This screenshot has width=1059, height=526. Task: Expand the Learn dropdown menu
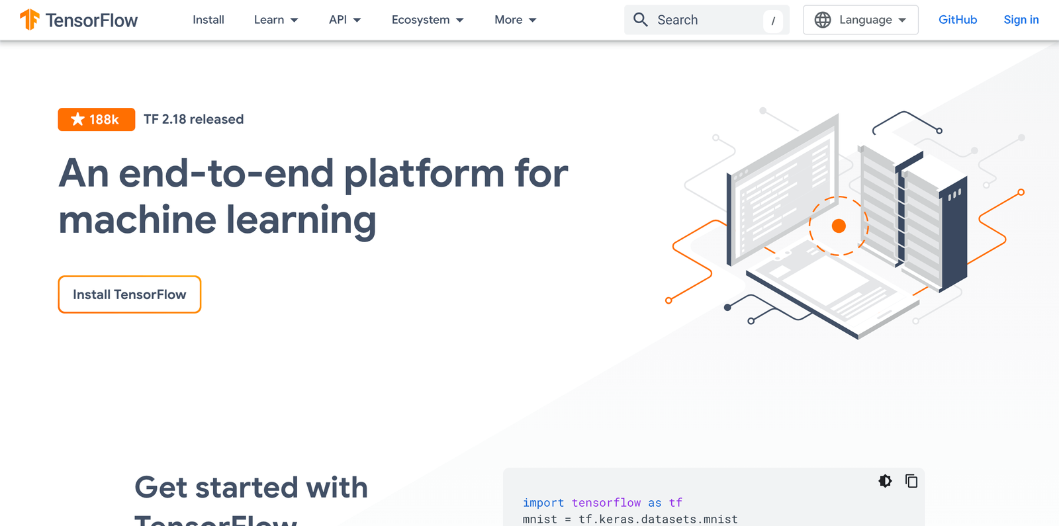[276, 20]
